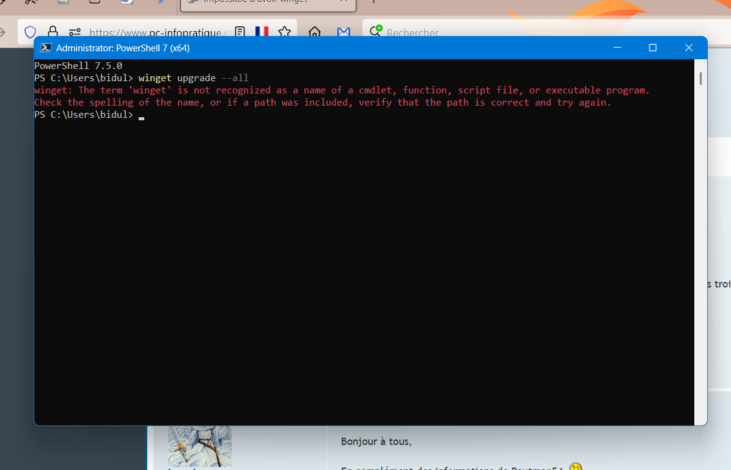The width and height of the screenshot is (731, 470).
Task: Click the PowerShell vertical scrollbar thumb
Action: coord(700,78)
